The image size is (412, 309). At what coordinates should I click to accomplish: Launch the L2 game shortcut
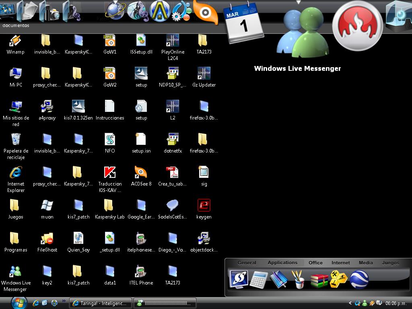[x=172, y=106]
